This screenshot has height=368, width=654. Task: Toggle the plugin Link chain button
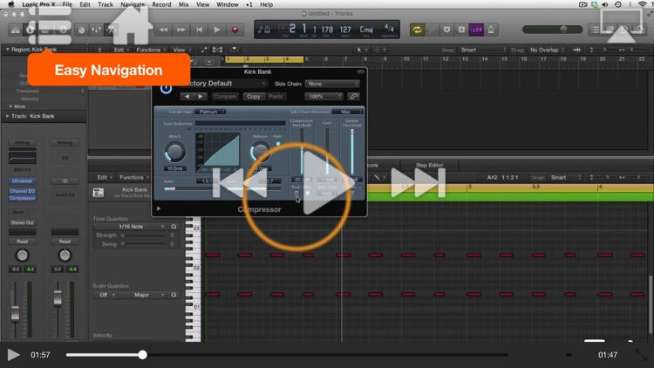point(353,97)
